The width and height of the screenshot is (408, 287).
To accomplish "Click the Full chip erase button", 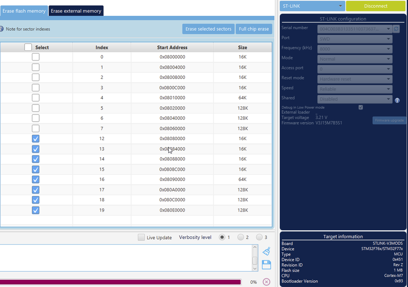I will [254, 29].
